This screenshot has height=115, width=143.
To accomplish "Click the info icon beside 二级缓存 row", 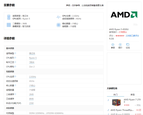I will 15,94.
